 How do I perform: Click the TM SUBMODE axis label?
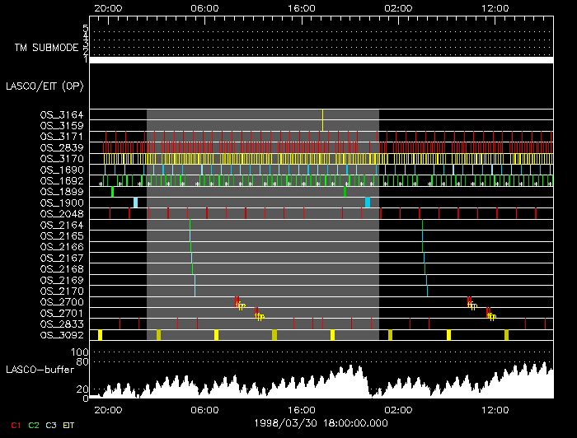point(48,48)
